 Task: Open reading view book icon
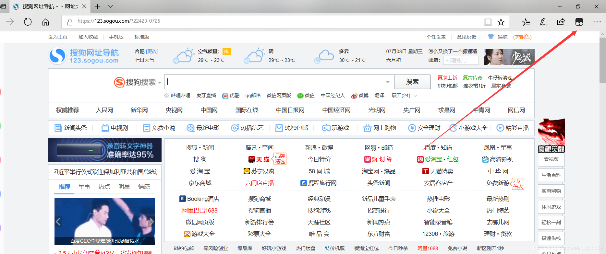point(488,22)
